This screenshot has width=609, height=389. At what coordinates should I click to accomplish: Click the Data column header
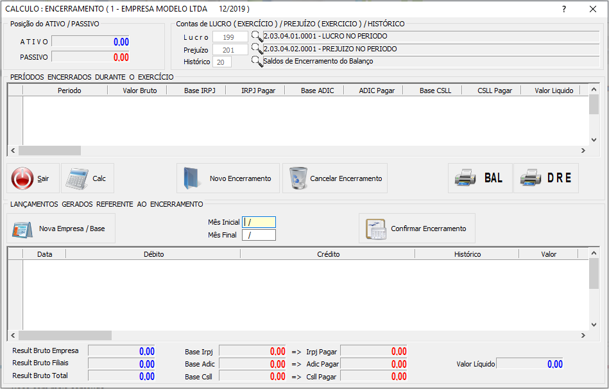pos(45,254)
